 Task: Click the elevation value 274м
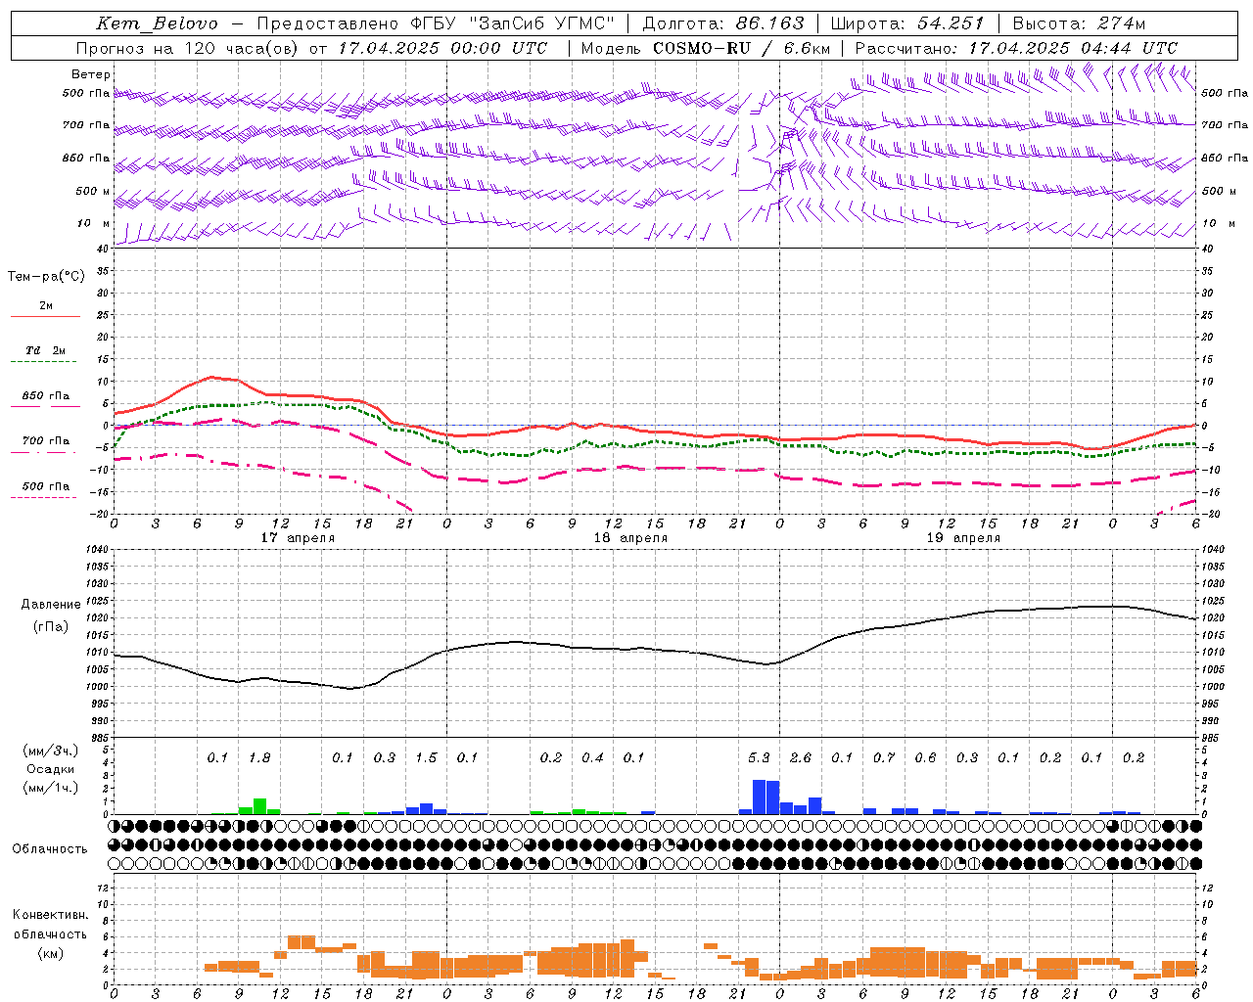tap(1121, 23)
